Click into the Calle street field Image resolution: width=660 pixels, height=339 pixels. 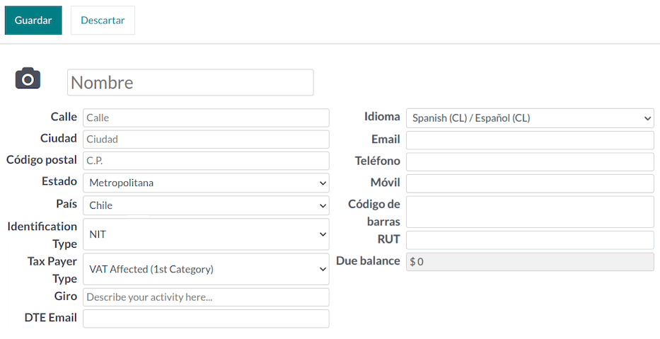(206, 118)
